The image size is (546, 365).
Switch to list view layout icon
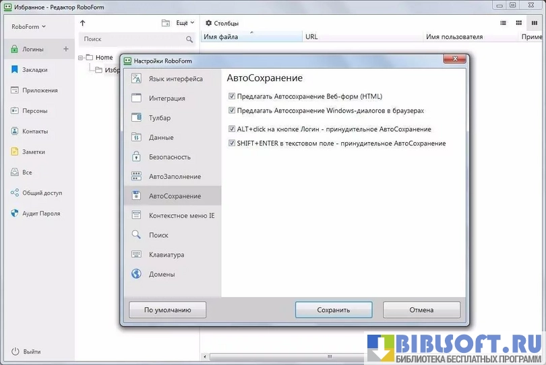[x=503, y=23]
